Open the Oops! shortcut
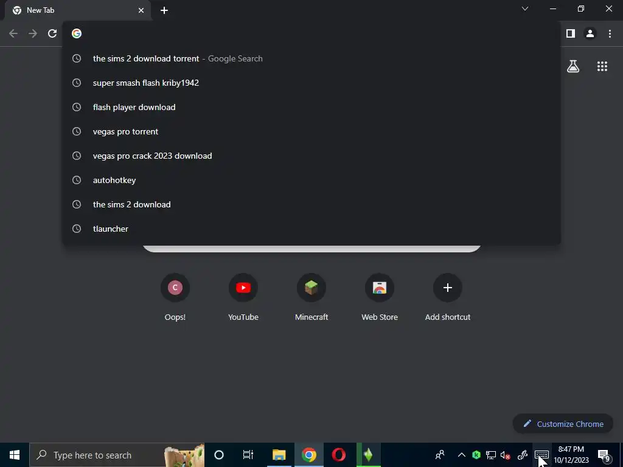623x467 pixels. 175,297
